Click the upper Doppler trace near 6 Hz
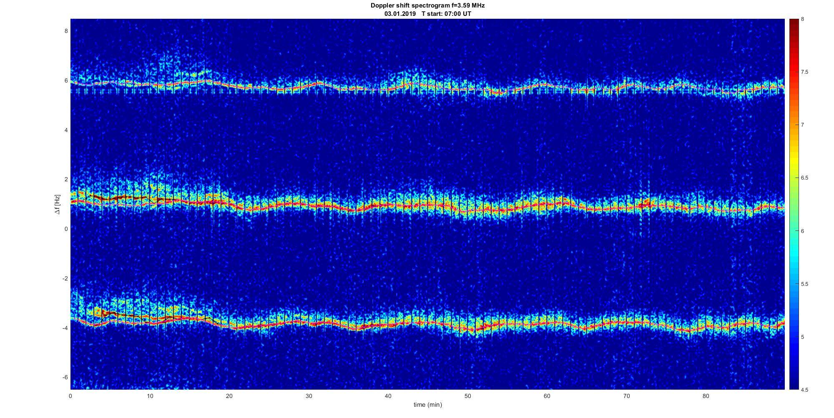 point(427,86)
